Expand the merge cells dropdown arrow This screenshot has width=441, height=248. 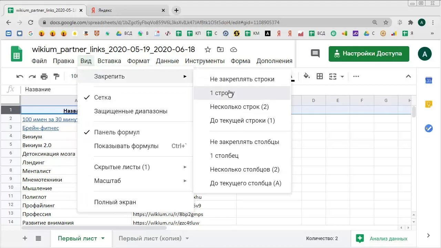(x=342, y=76)
